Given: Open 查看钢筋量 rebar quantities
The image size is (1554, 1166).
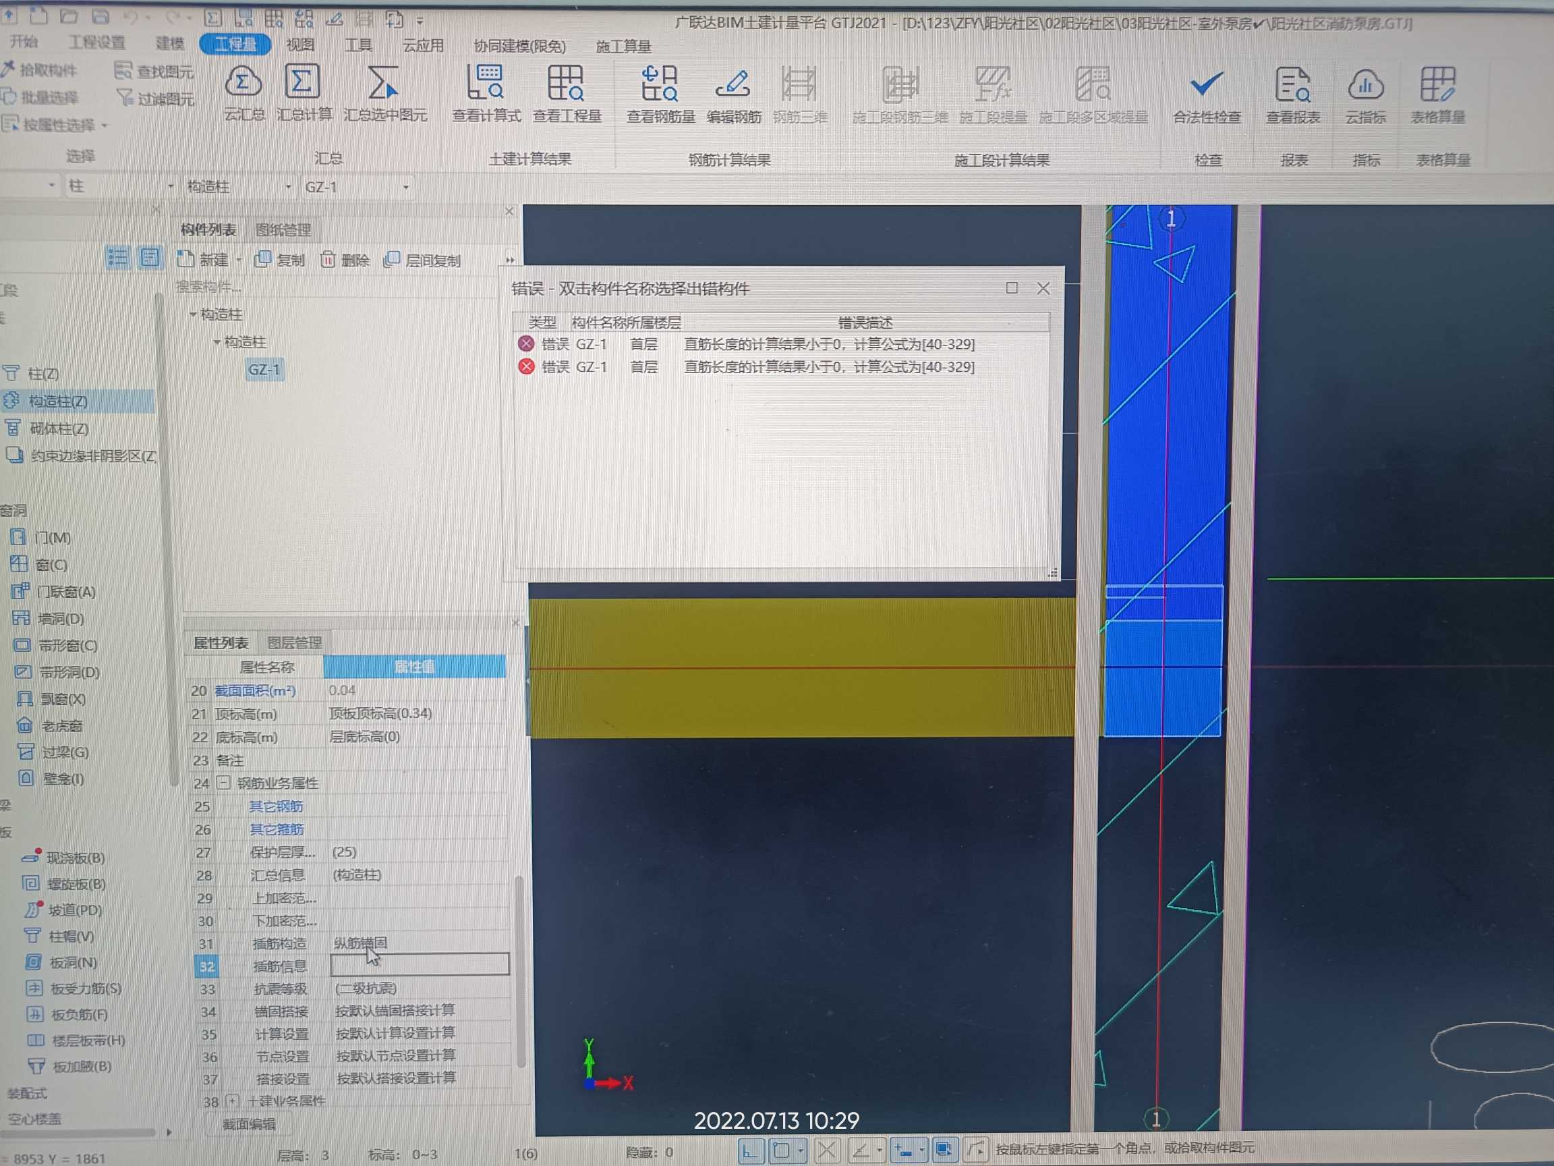Looking at the screenshot, I should point(660,94).
